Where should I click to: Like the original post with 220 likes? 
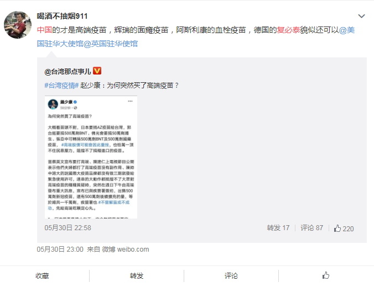click(x=344, y=228)
